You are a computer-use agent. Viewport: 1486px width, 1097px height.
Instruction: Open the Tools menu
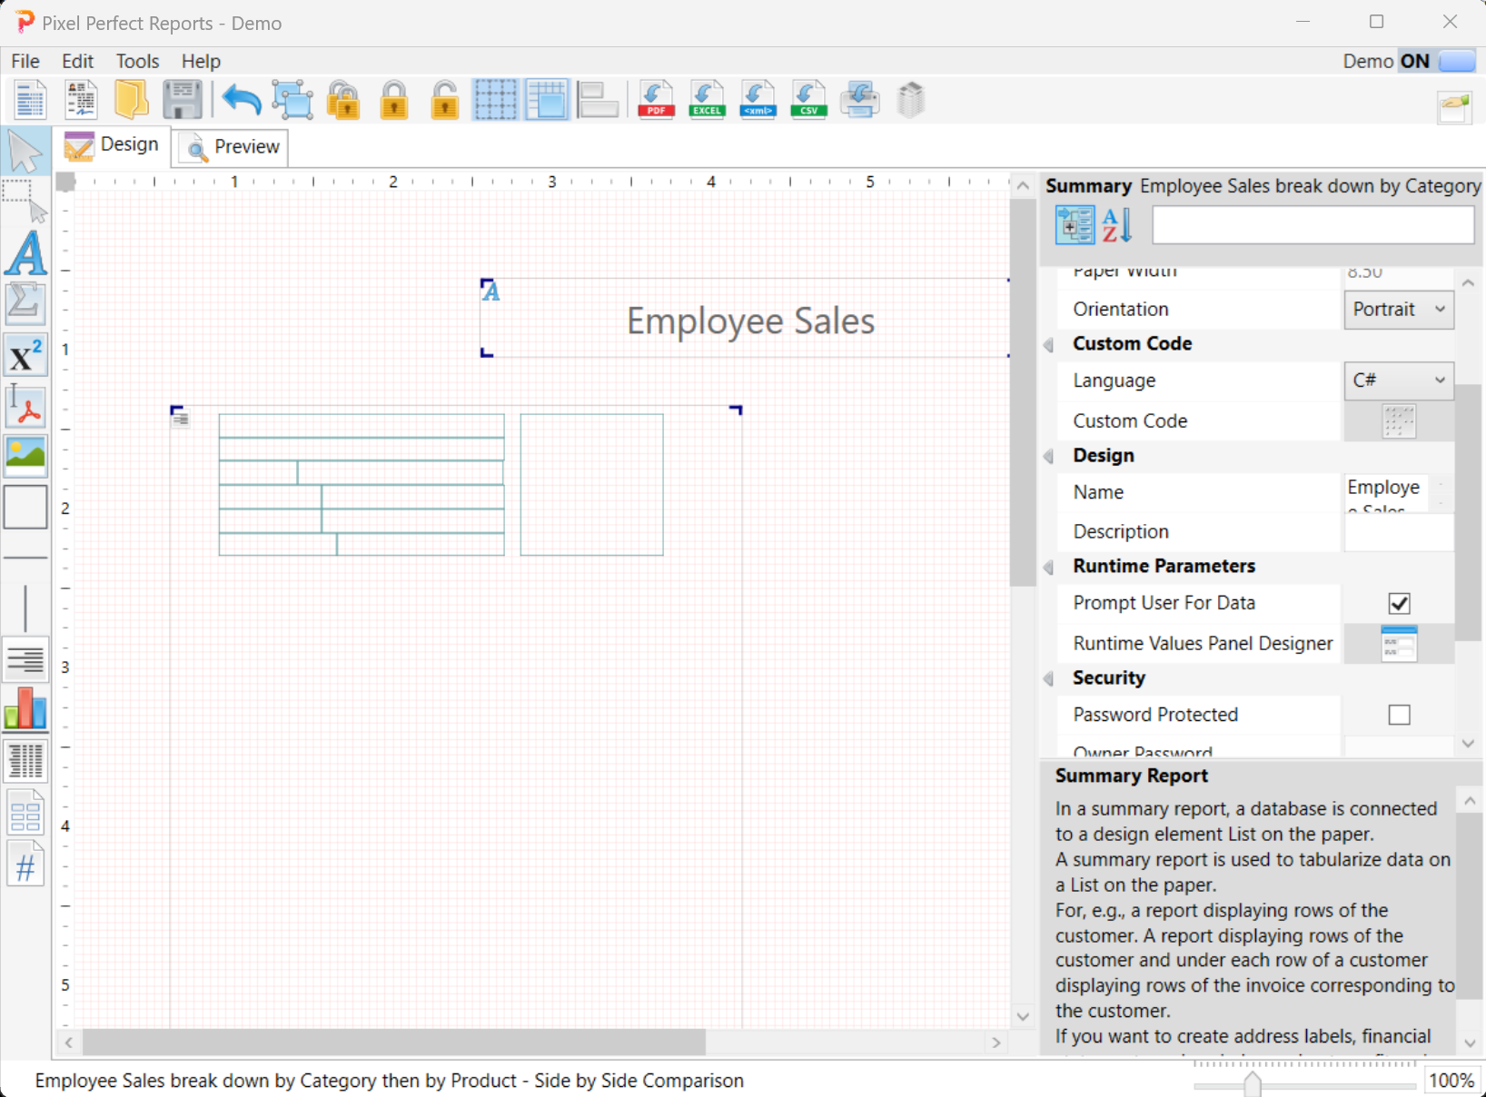[137, 61]
